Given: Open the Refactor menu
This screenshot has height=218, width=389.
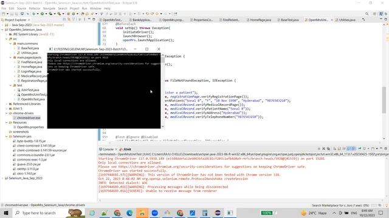Looking at the screenshot, I should (35, 8).
